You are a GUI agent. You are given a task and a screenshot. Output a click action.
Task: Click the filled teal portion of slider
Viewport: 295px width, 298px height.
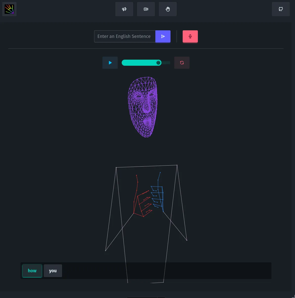[139, 63]
